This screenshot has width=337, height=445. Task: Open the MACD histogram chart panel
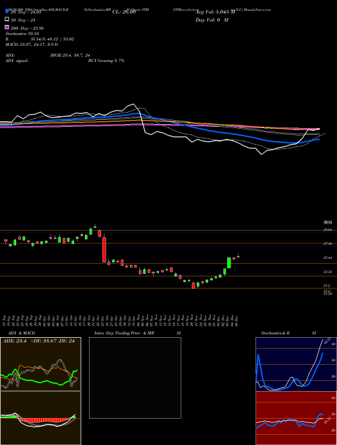tap(40, 418)
